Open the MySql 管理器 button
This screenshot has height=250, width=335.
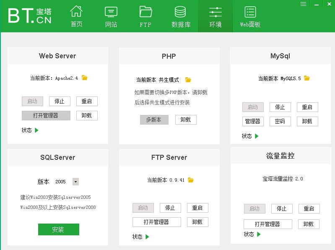coord(253,121)
